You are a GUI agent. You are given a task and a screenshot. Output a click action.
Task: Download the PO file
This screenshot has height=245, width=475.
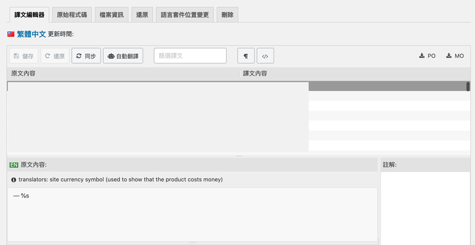427,56
